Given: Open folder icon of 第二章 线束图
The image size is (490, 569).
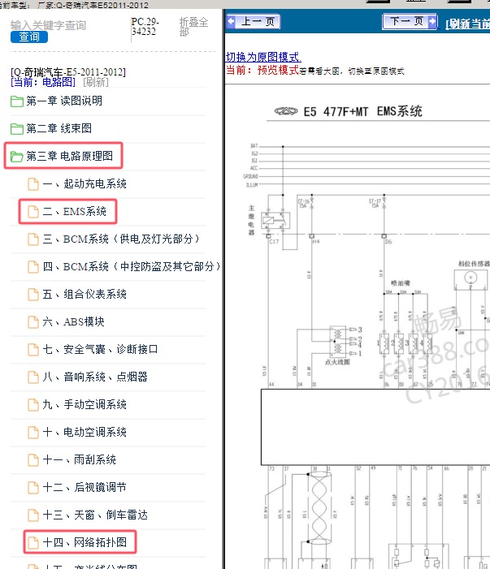Looking at the screenshot, I should [17, 128].
